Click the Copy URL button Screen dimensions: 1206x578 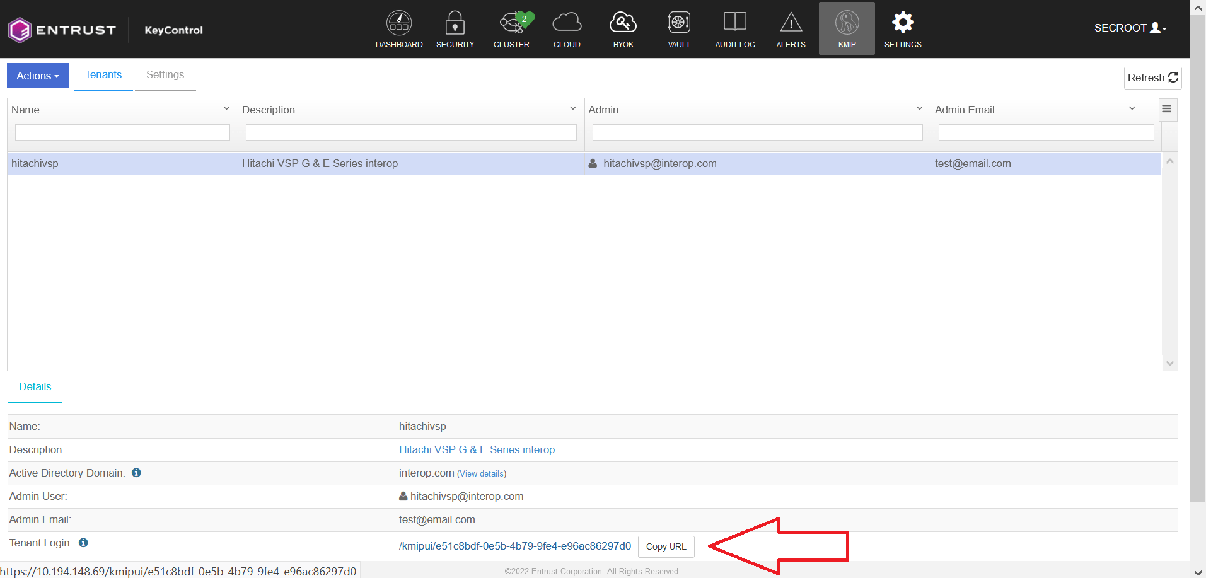pyautogui.click(x=666, y=546)
